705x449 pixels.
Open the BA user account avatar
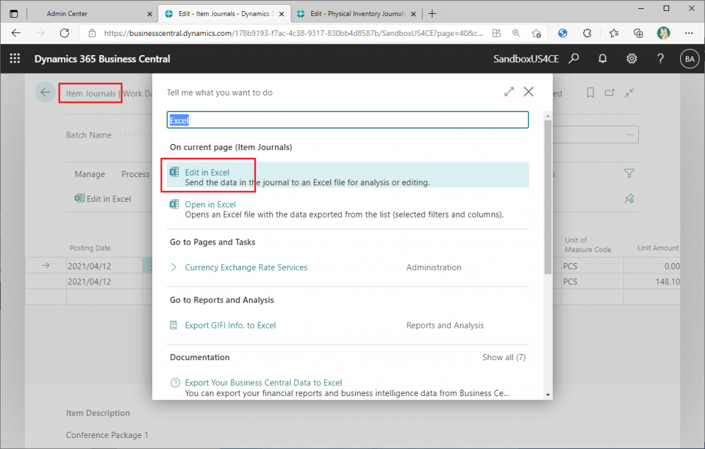click(689, 59)
